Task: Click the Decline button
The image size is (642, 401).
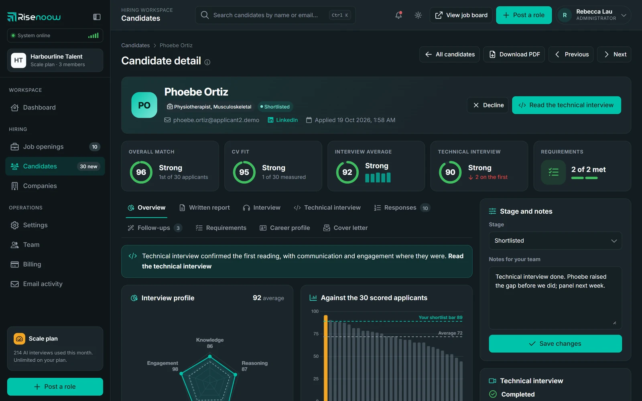Action: pyautogui.click(x=488, y=105)
